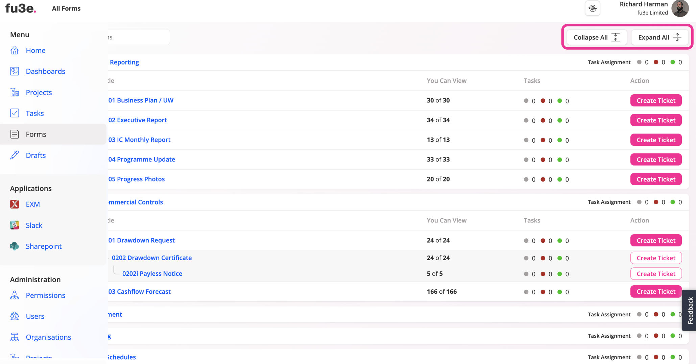Switch to the Users administration entry
The image size is (696, 364).
pos(35,316)
